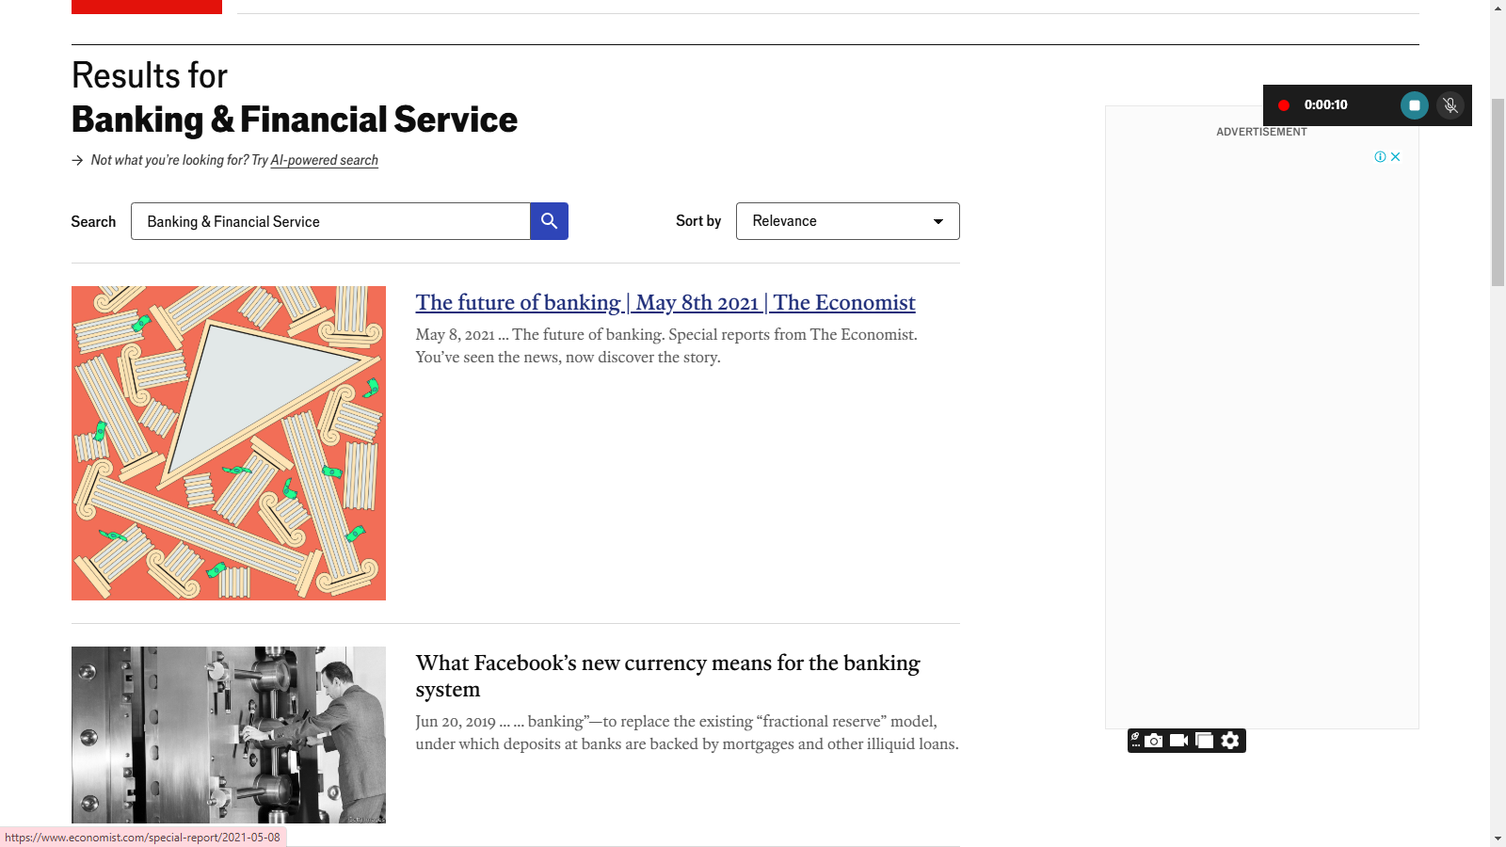Click the orange columns illustration thumbnail

point(229,443)
